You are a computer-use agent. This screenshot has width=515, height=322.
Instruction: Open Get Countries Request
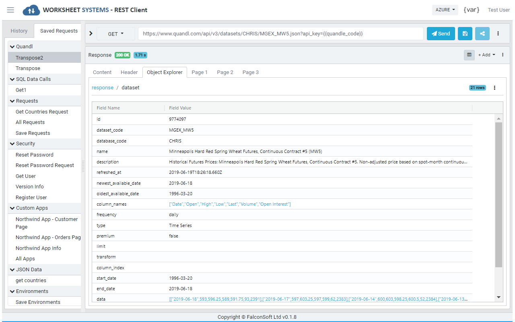(44, 111)
